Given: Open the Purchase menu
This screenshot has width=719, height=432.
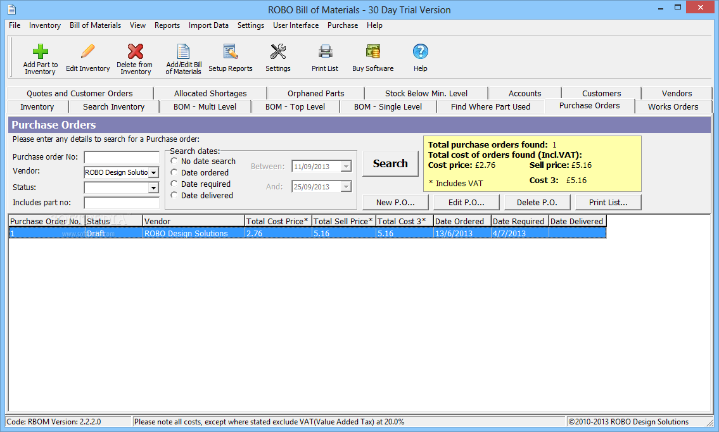Looking at the screenshot, I should (343, 25).
